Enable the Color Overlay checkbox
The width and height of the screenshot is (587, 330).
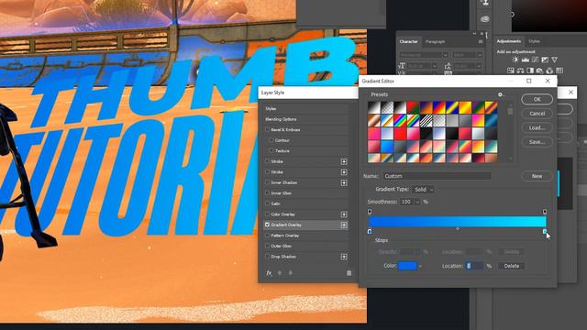pyautogui.click(x=267, y=214)
